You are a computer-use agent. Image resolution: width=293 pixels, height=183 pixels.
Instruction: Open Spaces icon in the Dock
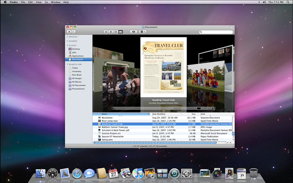pos(162,173)
